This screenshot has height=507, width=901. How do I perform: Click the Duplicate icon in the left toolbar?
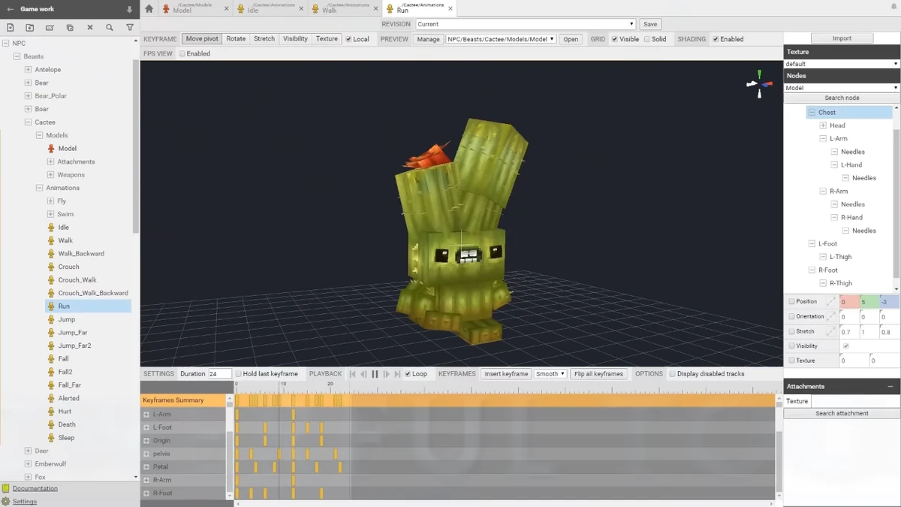tap(69, 27)
